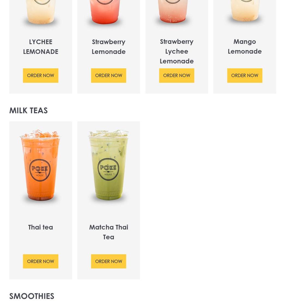
Task: Open the Strawberry Lychee Lemonade title link
Action: (177, 51)
